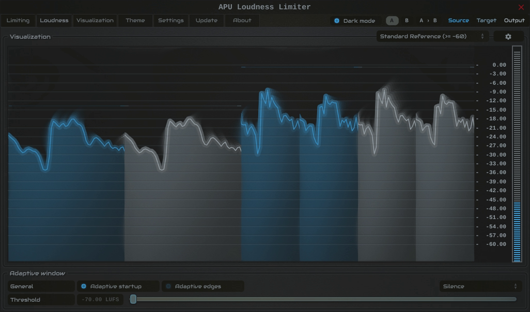The image size is (530, 312).
Task: Click the -45.00 scale label
Action: [496, 200]
